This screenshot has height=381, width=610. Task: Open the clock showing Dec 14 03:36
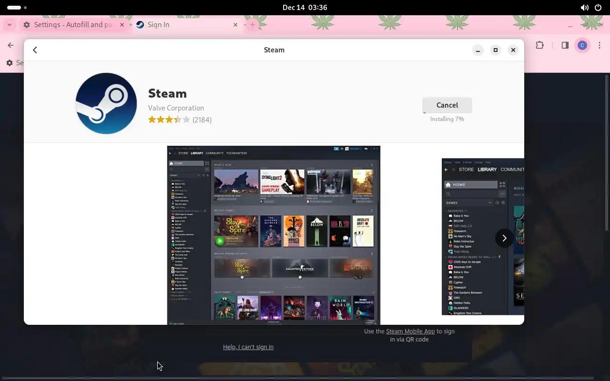(305, 7)
